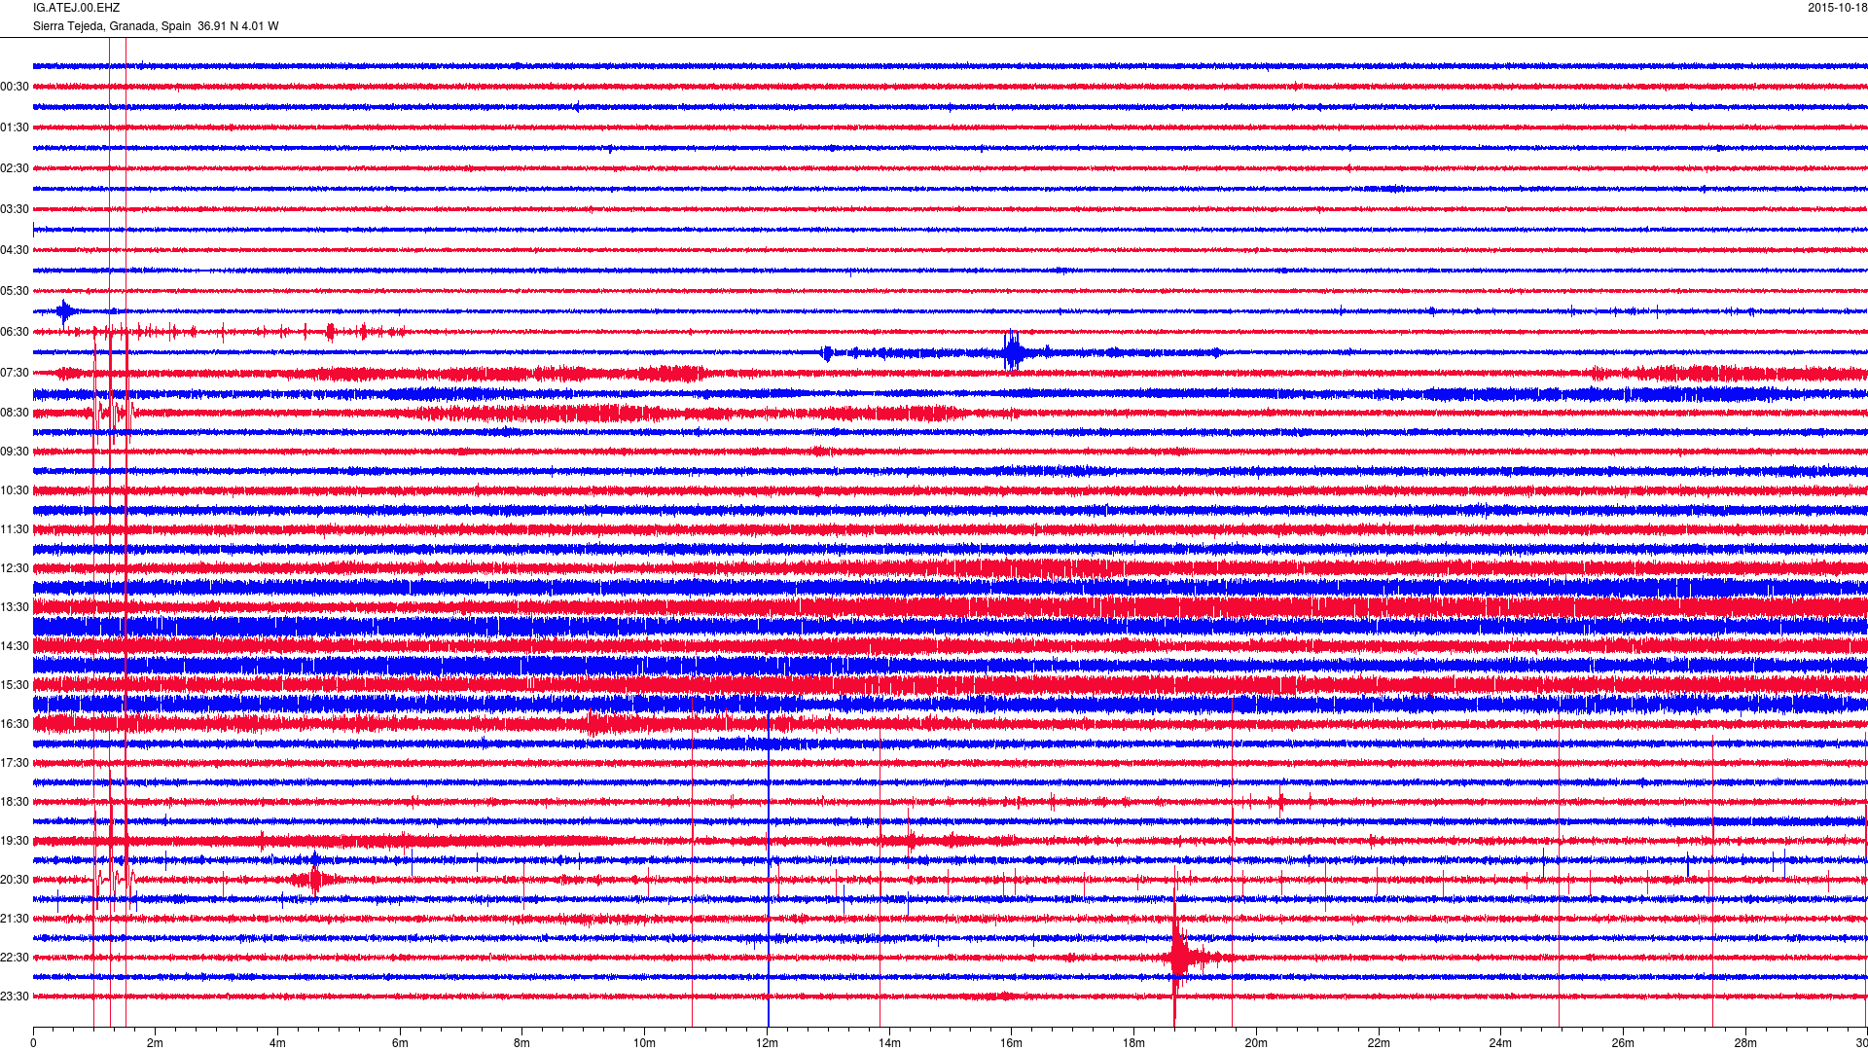Click the 11:30 time label
This screenshot has height=1051, width=1868.
[15, 529]
